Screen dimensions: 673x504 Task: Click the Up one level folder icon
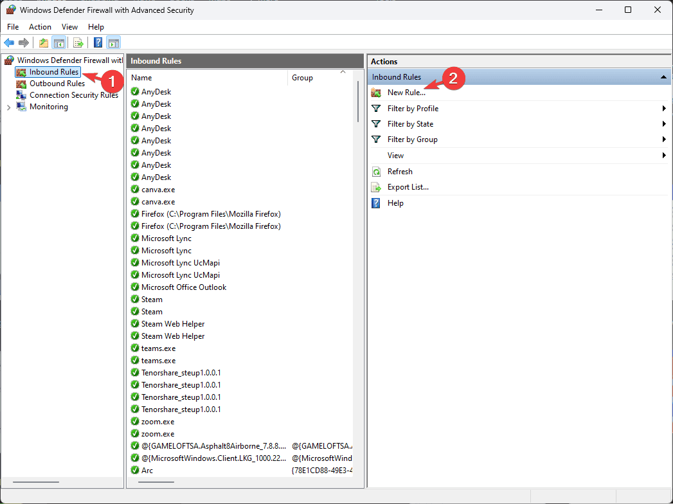43,42
